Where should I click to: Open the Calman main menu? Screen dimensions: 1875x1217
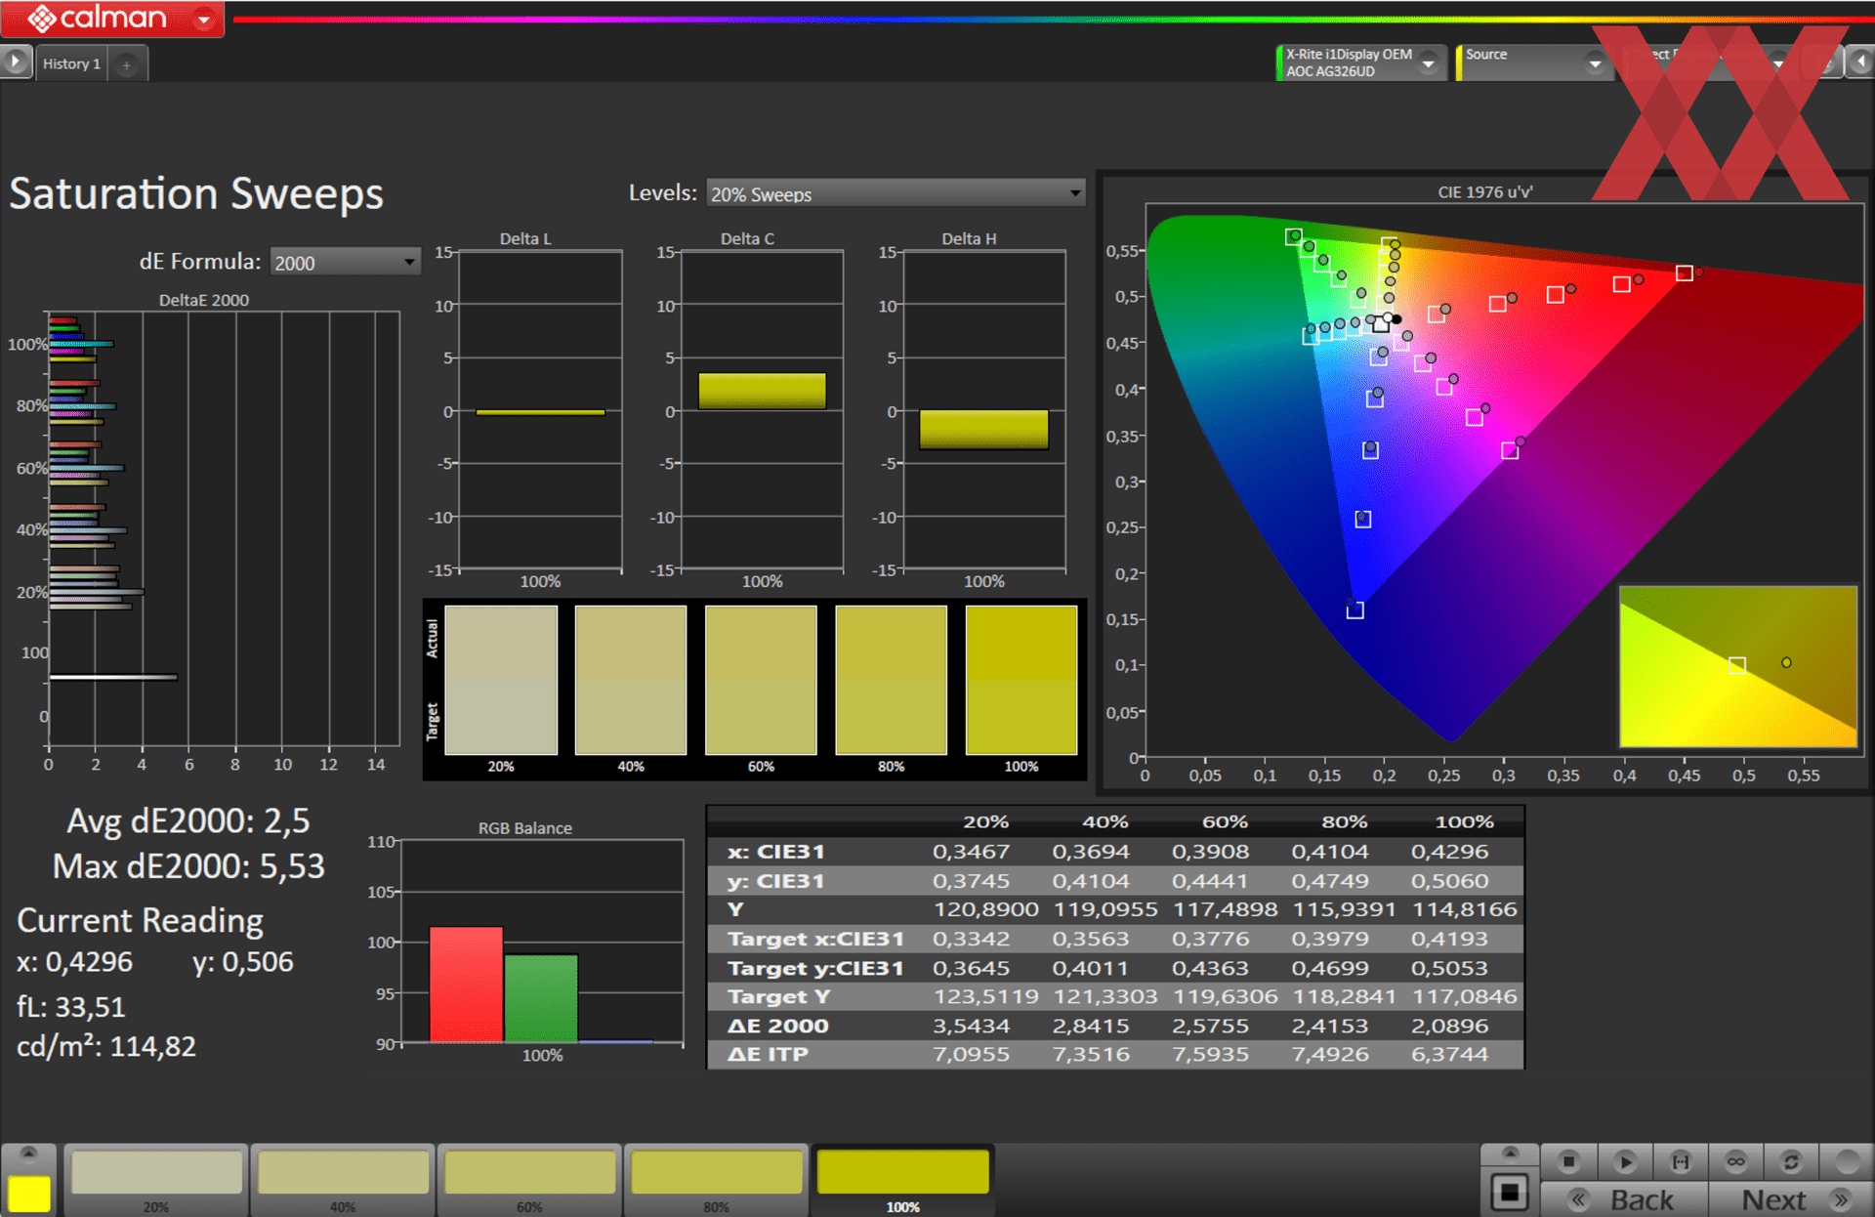(112, 19)
